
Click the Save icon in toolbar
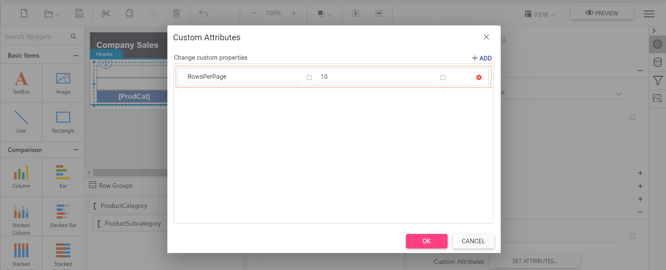(x=79, y=13)
